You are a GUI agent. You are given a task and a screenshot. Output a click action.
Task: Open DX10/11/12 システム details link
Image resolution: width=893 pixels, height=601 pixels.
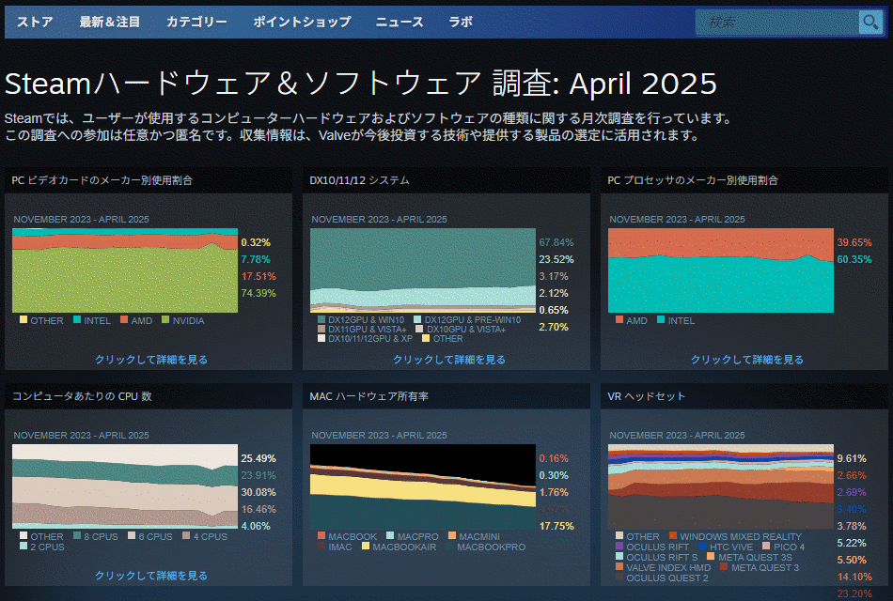(448, 360)
